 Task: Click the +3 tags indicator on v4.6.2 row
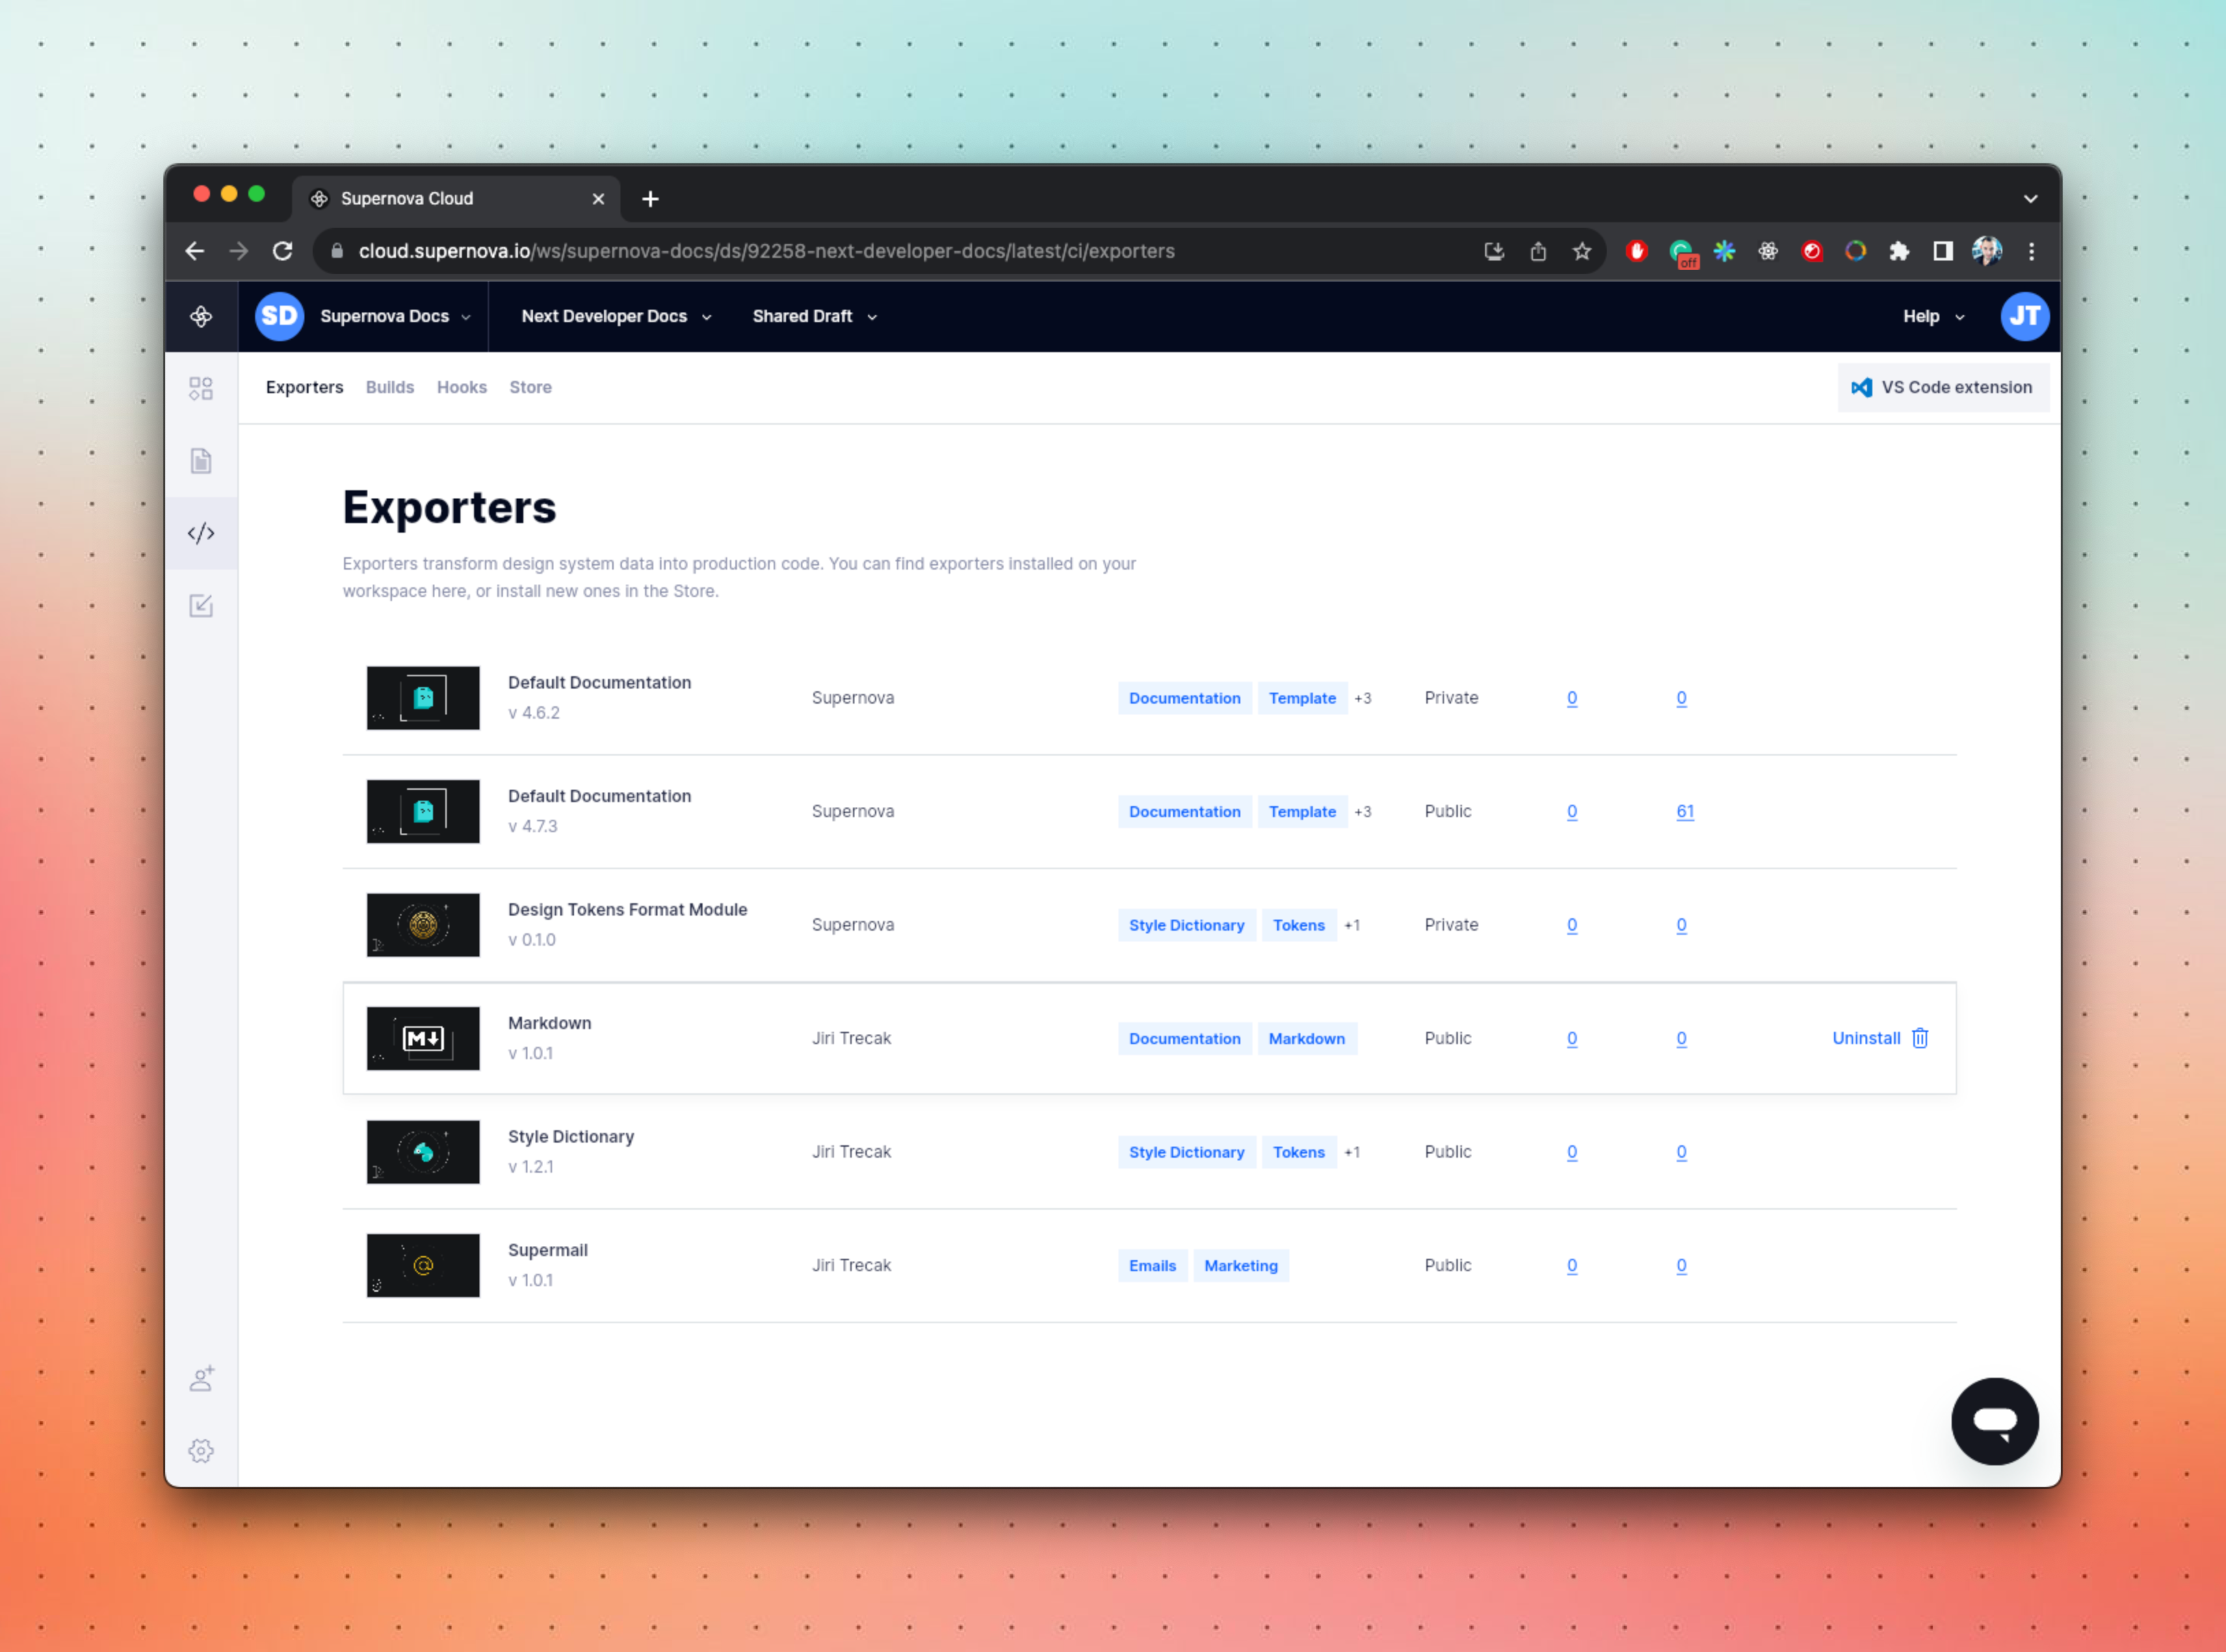point(1363,698)
